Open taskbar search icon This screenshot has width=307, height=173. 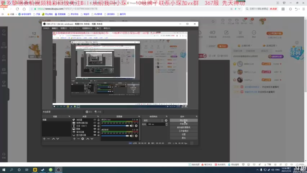tap(12, 170)
